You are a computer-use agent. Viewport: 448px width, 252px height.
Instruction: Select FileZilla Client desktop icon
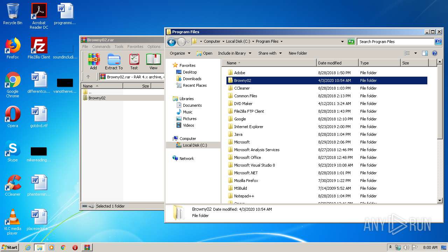click(x=39, y=48)
